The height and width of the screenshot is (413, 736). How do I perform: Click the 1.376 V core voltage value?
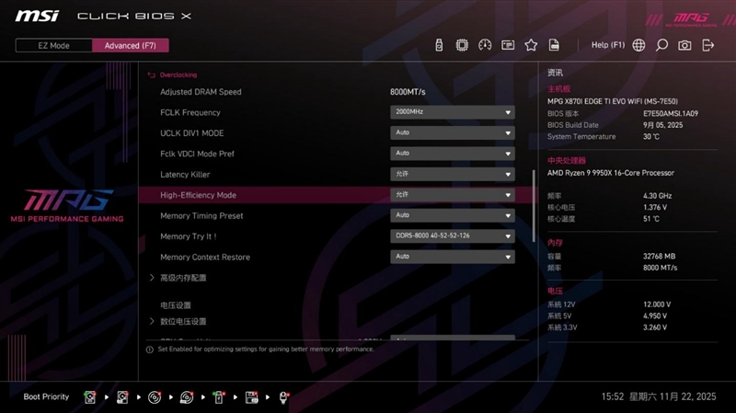655,208
